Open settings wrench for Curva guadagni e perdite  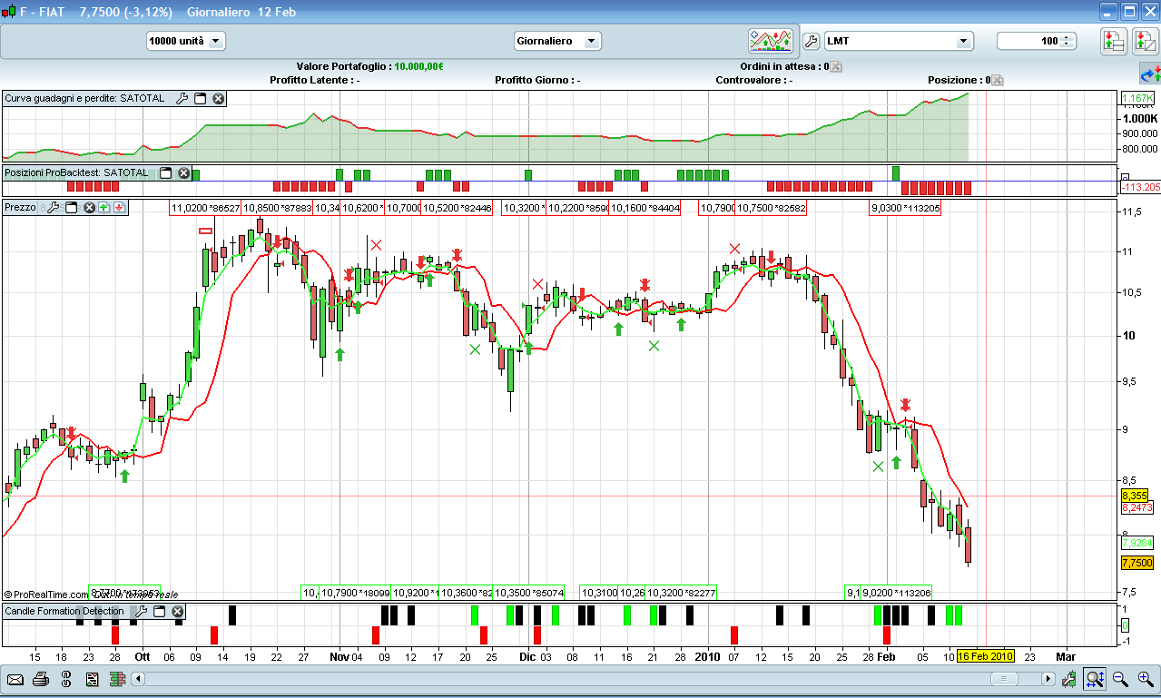(182, 98)
